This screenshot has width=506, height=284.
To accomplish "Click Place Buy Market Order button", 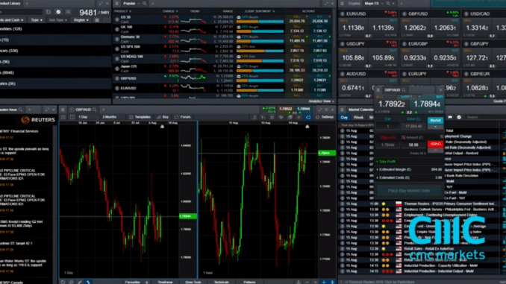I will pyautogui.click(x=409, y=191).
